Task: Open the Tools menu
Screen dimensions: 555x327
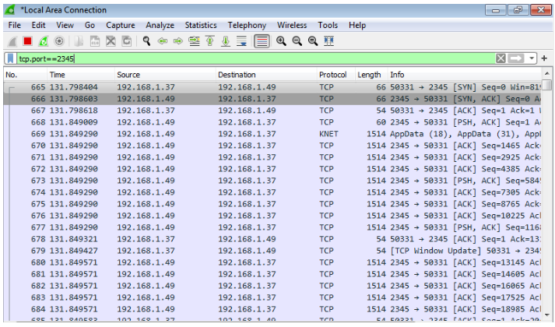Action: coord(328,25)
